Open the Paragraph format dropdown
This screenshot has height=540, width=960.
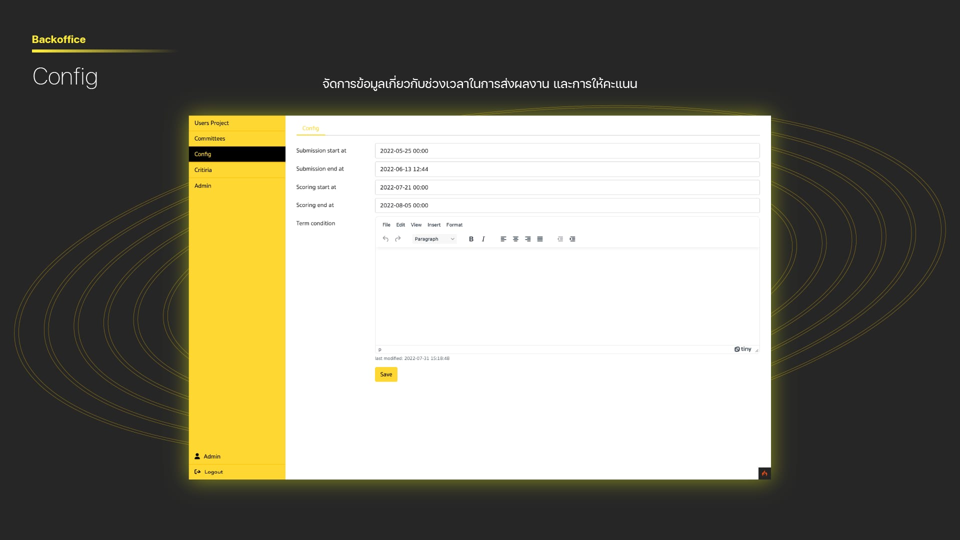[x=434, y=239]
